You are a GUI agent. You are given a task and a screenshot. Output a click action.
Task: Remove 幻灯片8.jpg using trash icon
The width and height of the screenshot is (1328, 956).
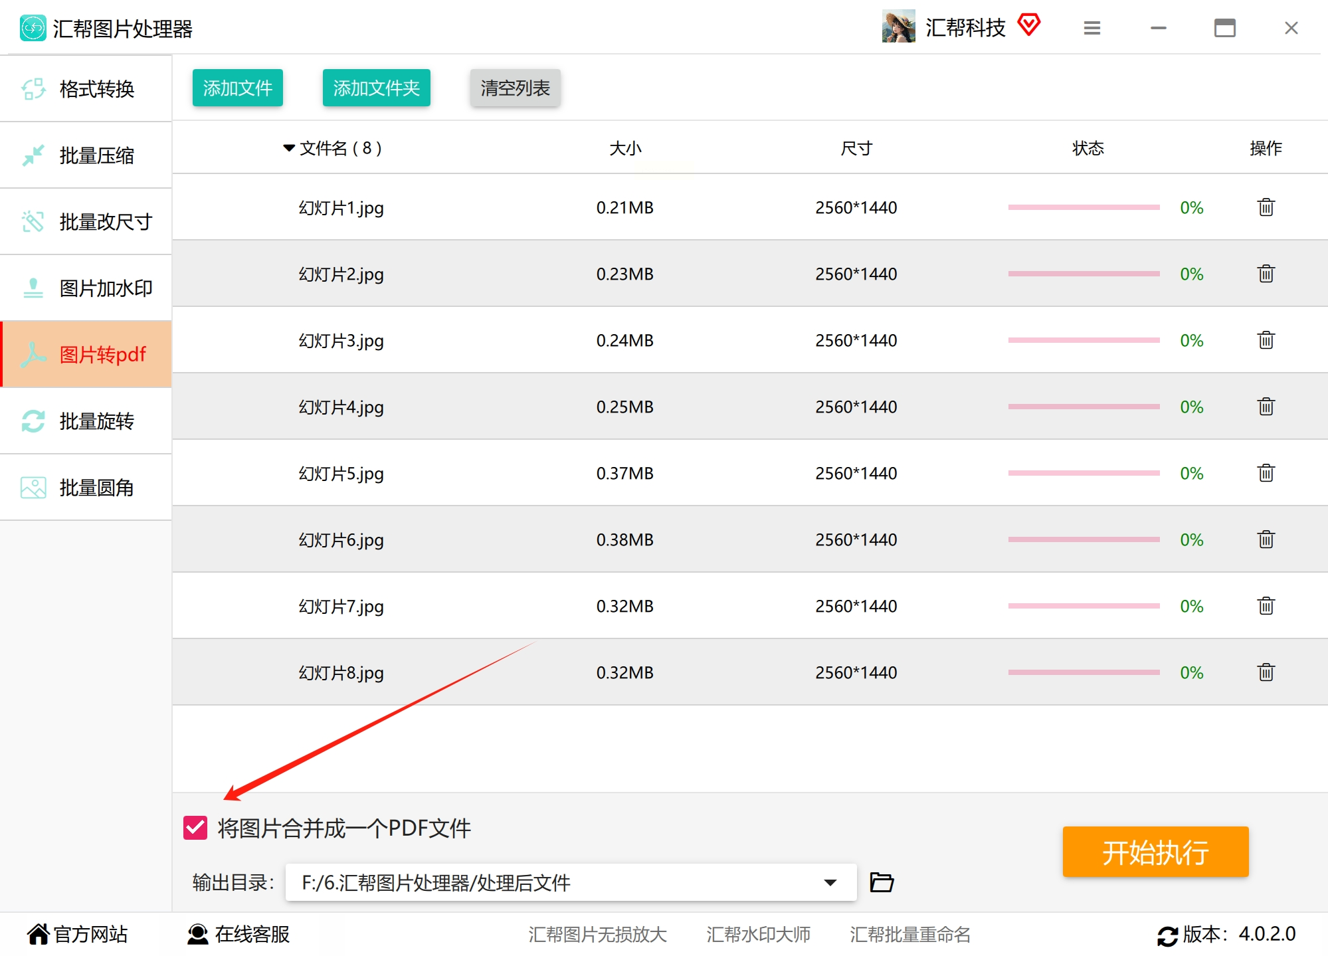tap(1266, 672)
